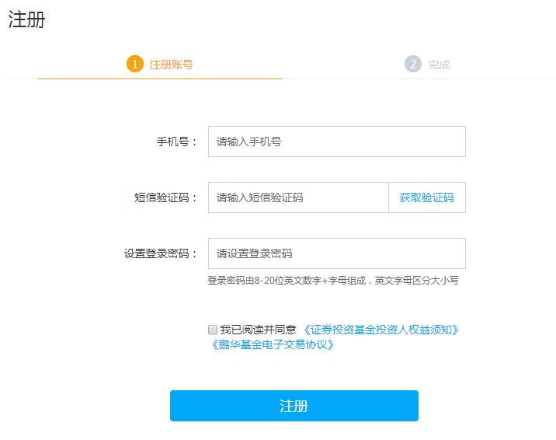
Task: Focus the 请设置登录密码 password field
Action: [337, 253]
